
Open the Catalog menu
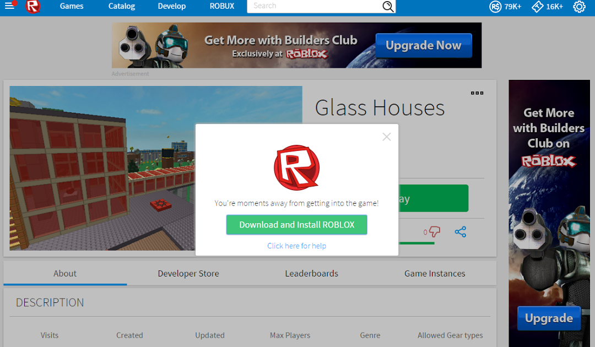click(121, 6)
